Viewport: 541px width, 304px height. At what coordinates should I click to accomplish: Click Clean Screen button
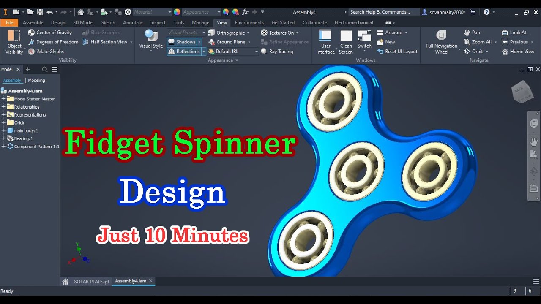(x=346, y=42)
